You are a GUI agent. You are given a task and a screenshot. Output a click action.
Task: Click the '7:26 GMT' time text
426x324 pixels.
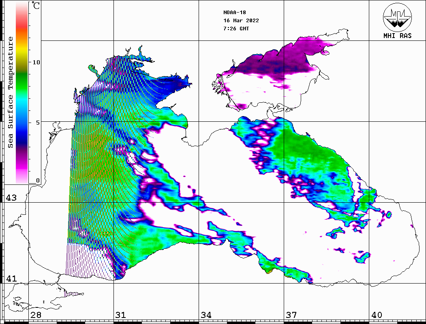coord(236,29)
